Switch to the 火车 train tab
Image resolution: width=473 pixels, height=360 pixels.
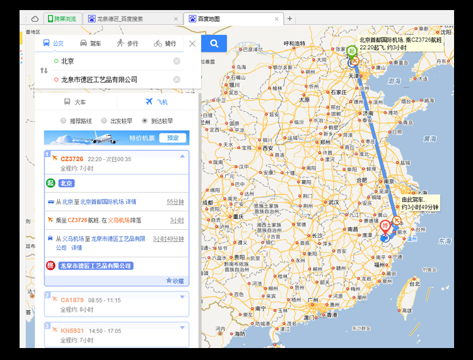point(75,102)
